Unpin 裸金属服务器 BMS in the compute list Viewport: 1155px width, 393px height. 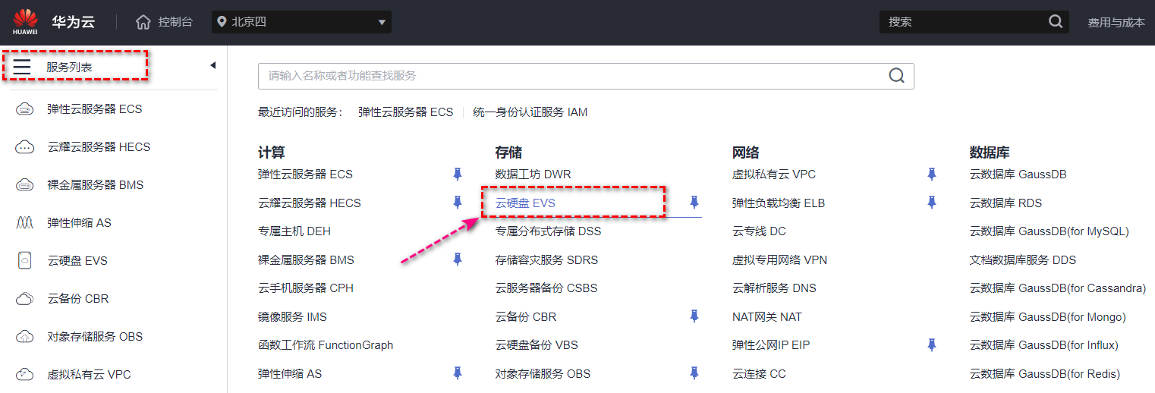[457, 259]
